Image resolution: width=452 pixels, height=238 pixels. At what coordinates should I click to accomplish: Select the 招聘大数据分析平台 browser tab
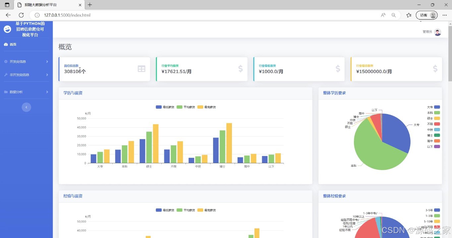[x=49, y=5]
